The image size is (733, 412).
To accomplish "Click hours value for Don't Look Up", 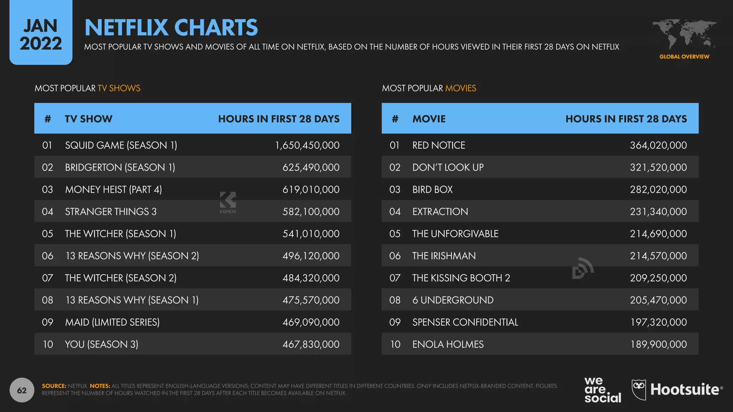I will (658, 167).
